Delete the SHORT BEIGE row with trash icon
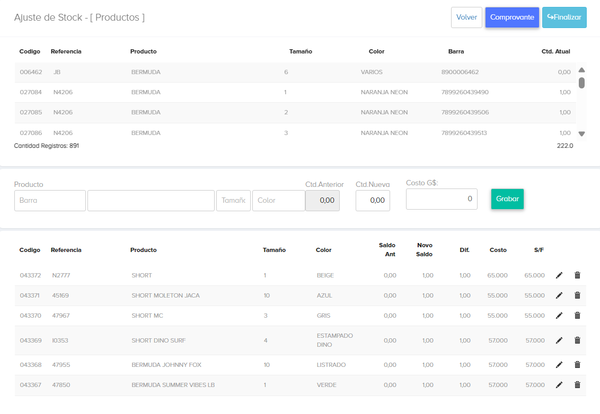Screen dimensions: 600x414 pos(577,275)
